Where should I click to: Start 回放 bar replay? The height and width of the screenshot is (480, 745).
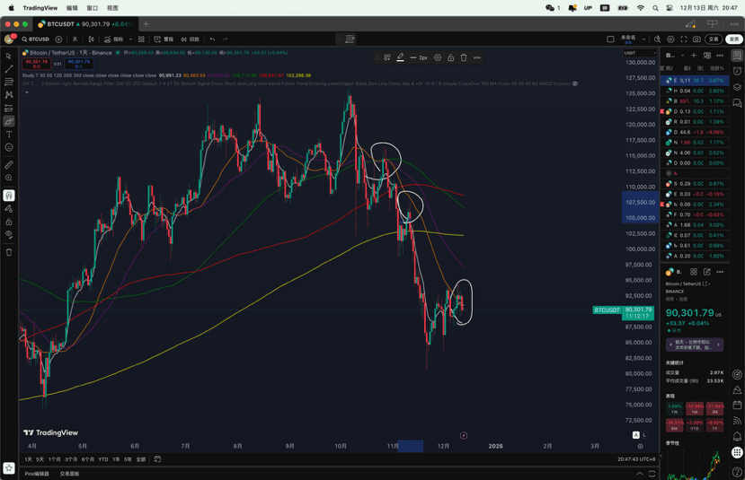(x=190, y=39)
